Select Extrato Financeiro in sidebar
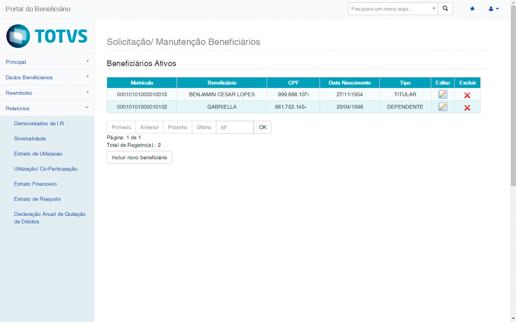The height and width of the screenshot is (322, 516). 35,184
